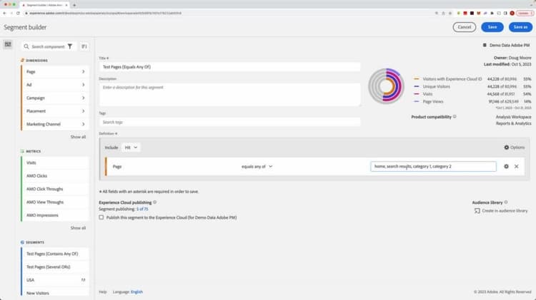This screenshot has height=300, width=536.
Task: Click the Page rule gear icon
Action: 506,166
